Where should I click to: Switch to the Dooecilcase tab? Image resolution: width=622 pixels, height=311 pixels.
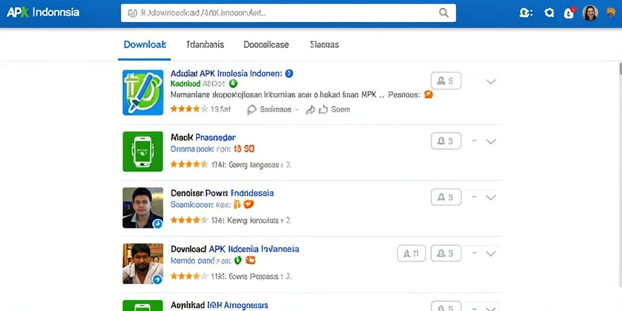click(x=266, y=44)
